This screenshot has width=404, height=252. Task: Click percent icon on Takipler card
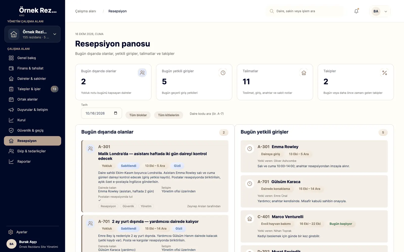pos(385,73)
